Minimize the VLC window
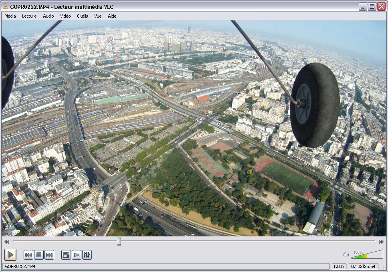The image size is (388, 272). pyautogui.click(x=363, y=7)
